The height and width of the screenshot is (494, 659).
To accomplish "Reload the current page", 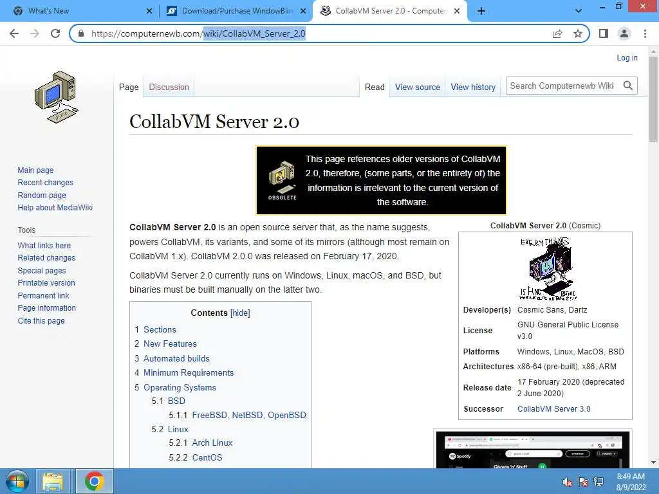I will coord(55,33).
